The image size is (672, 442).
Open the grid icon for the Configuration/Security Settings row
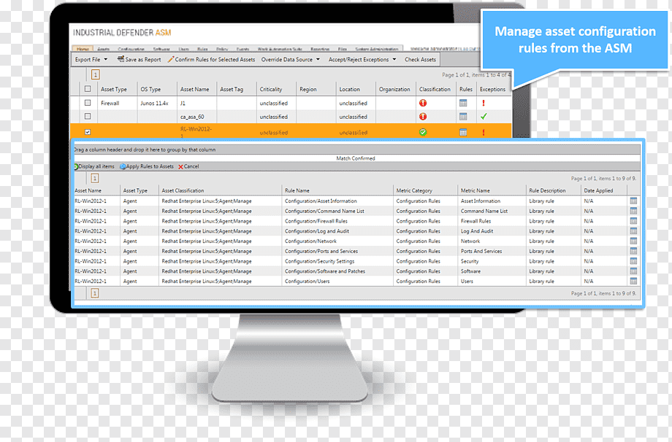tap(633, 261)
